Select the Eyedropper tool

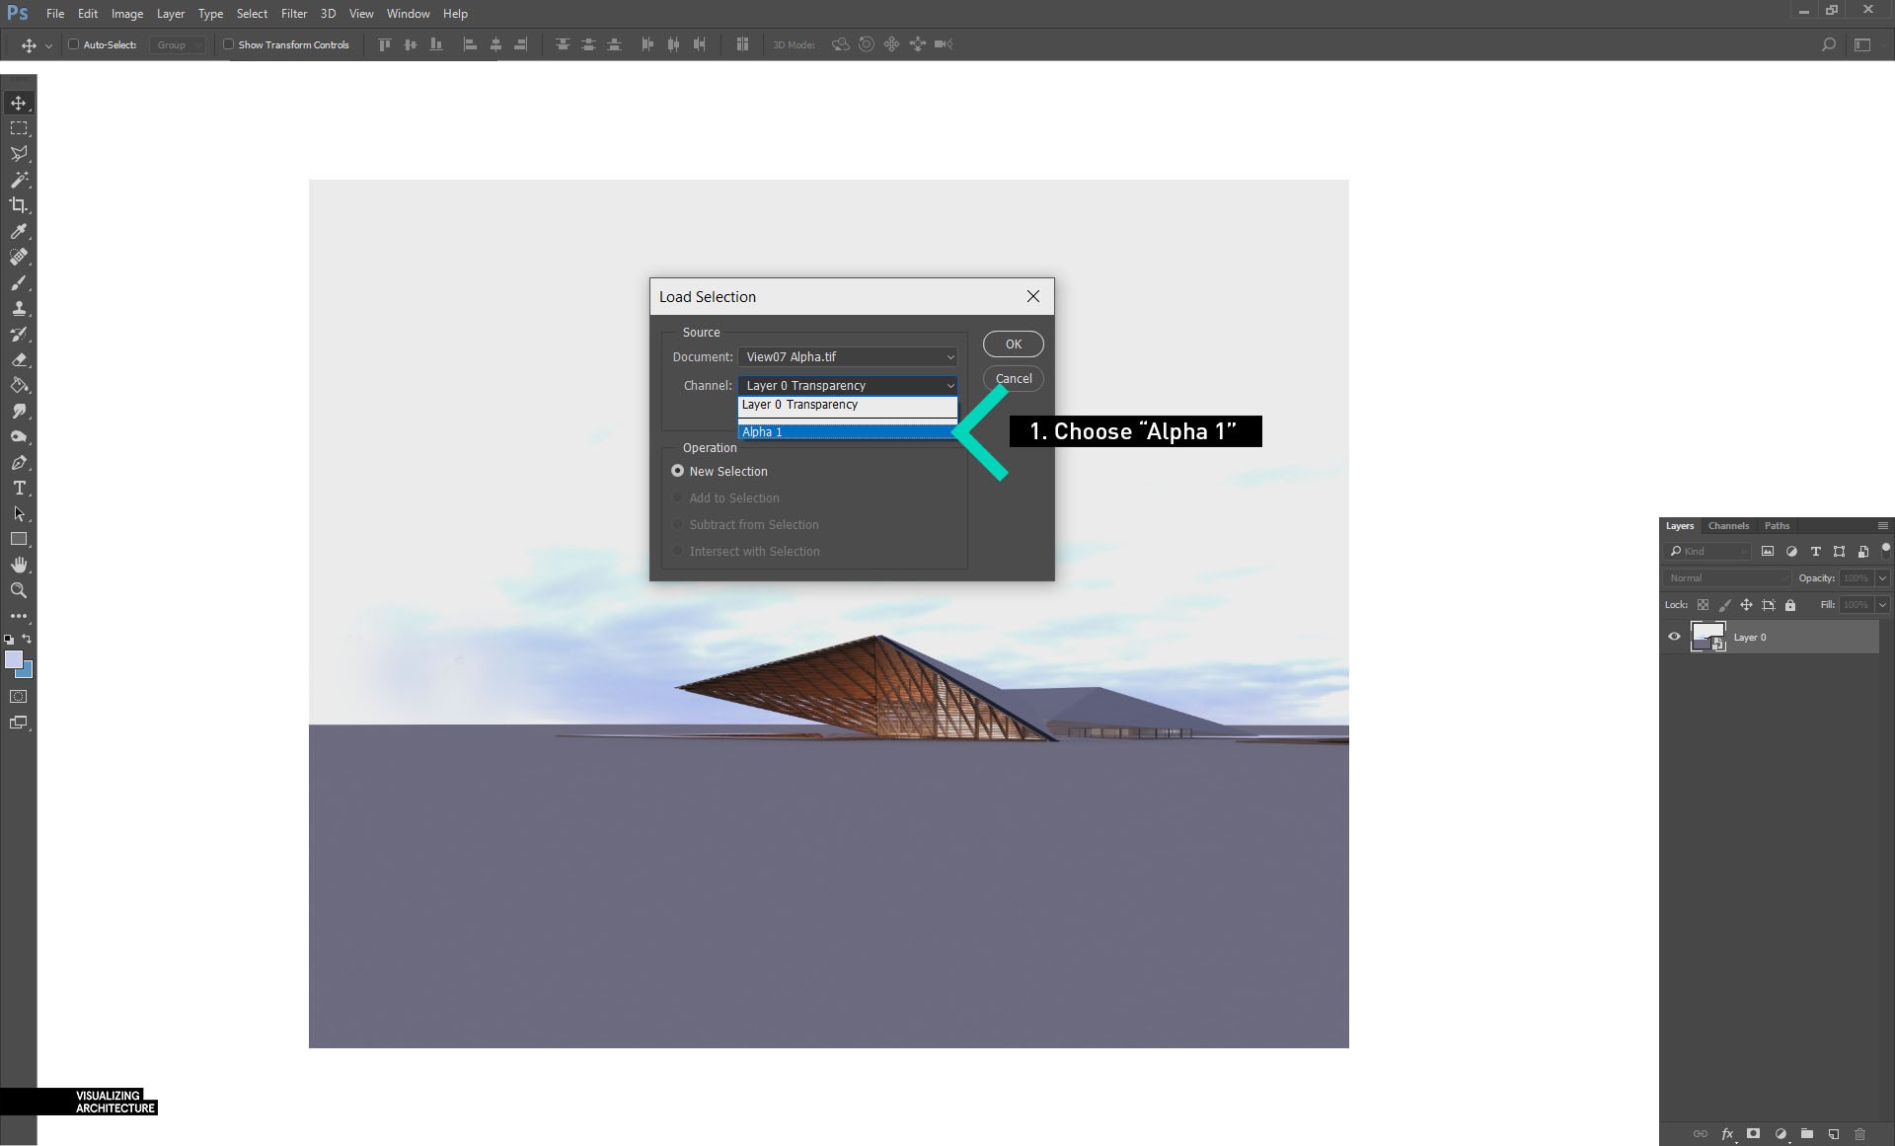pyautogui.click(x=19, y=231)
